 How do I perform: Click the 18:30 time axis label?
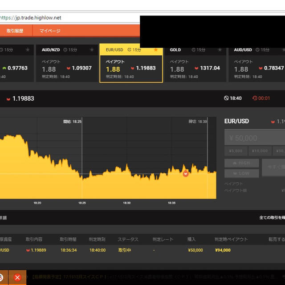(x=127, y=203)
